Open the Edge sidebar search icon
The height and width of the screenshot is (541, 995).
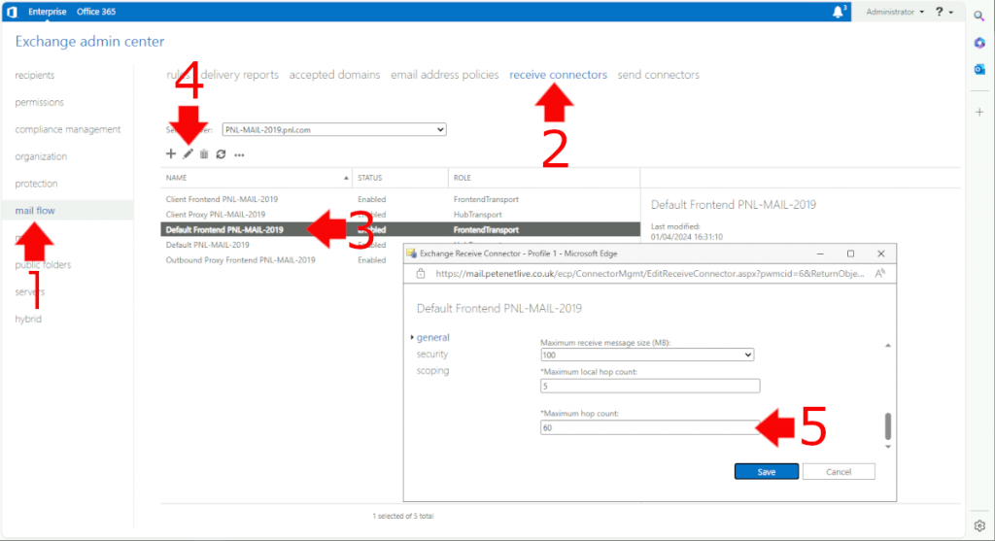pos(979,16)
